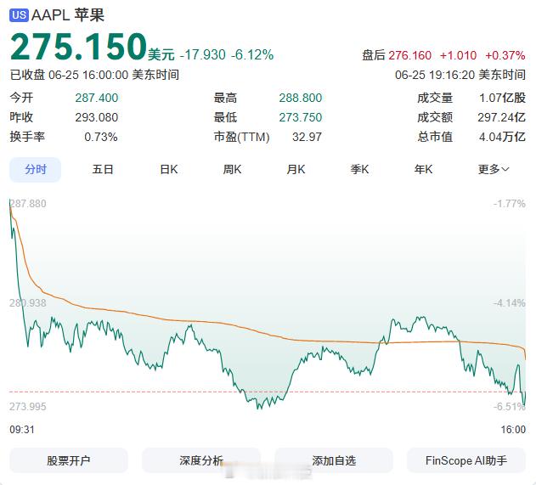The height and width of the screenshot is (485, 536).
Task: Click the chart percent label -6.51%
Action: [x=510, y=406]
